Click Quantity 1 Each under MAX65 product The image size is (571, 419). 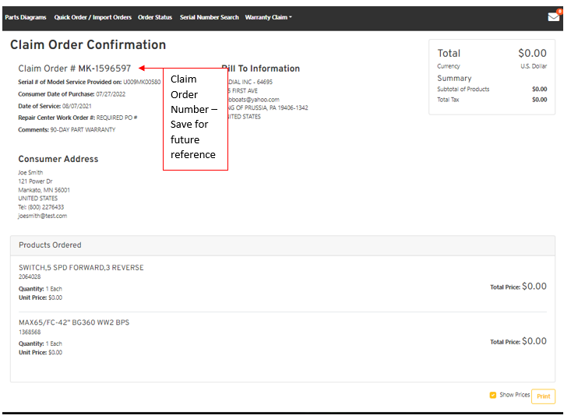41,343
